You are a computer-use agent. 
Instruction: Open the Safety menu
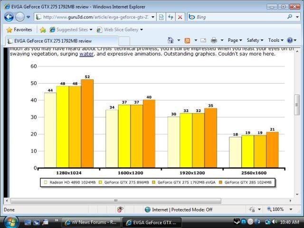(x=255, y=40)
